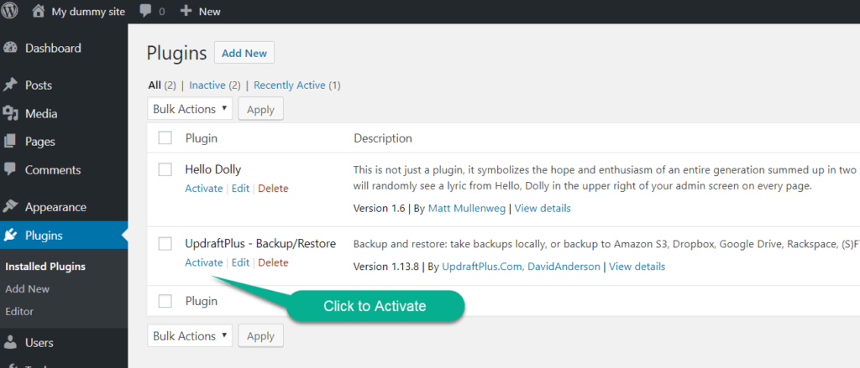The height and width of the screenshot is (368, 860).
Task: Click the Pages icon in sidebar
Action: tap(10, 142)
